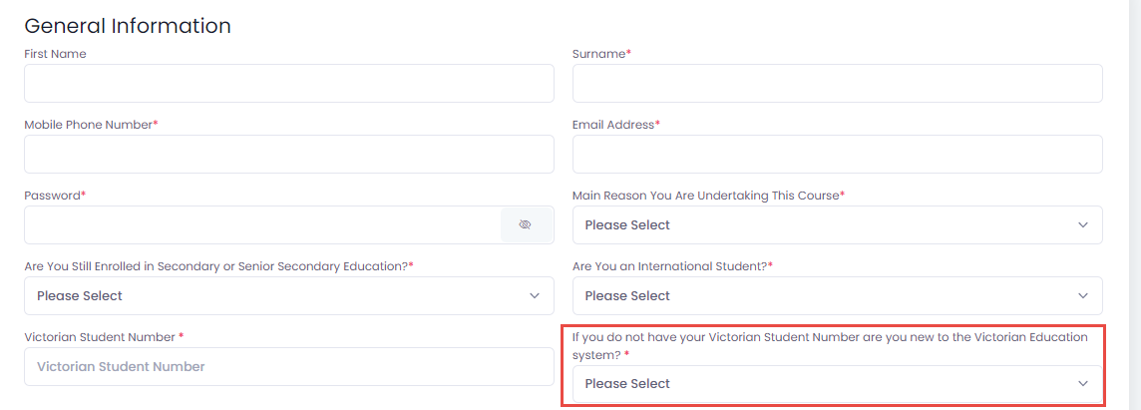The width and height of the screenshot is (1141, 410).
Task: Toggle password visibility with the eye icon
Action: tap(526, 225)
